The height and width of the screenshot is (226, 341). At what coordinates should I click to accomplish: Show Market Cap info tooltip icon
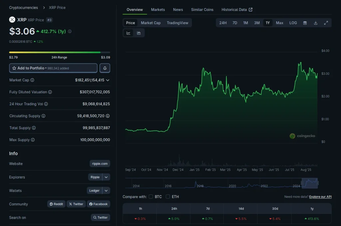coord(32,80)
